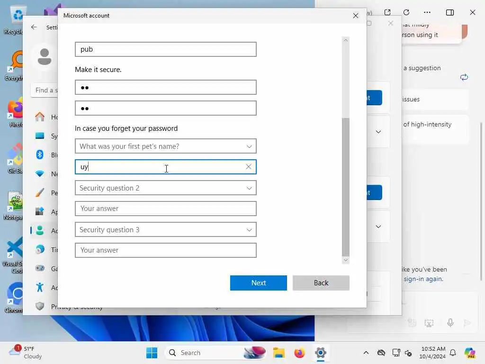Click the refresh suggestions icon in Copilot
The image size is (485, 364).
pos(464,77)
